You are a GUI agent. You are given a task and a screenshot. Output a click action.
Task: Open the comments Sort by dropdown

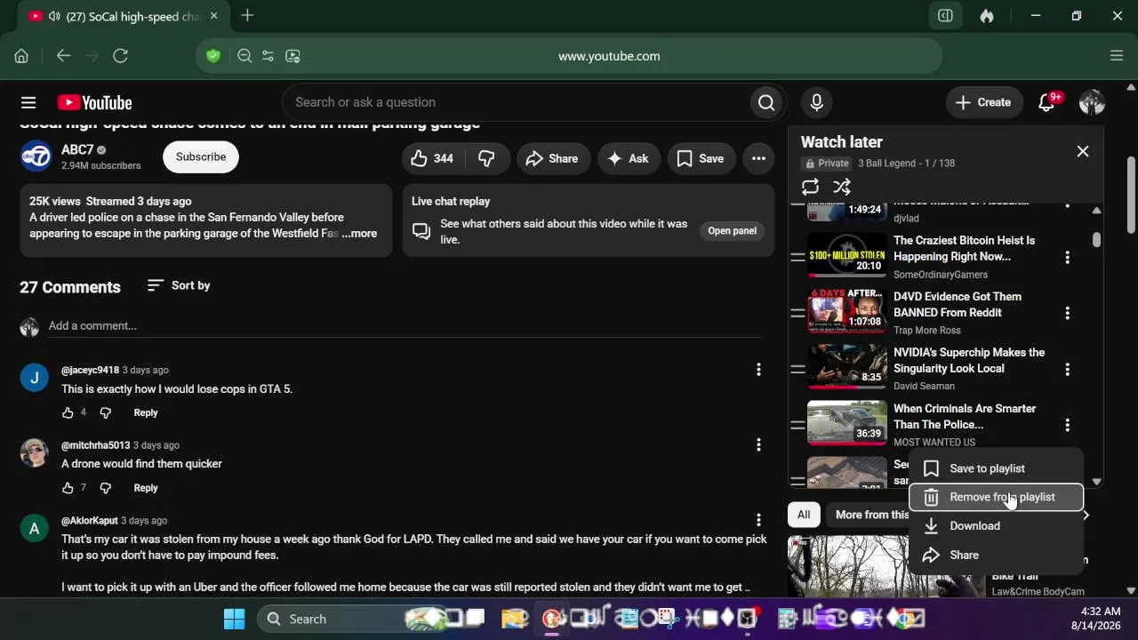[x=179, y=285]
